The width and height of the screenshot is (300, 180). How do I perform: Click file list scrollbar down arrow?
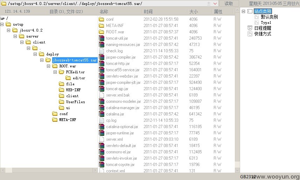[x=237, y=170]
